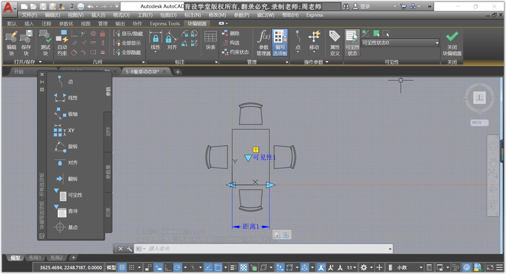Open the workspace switching gear icon
This screenshot has height=274, width=506.
point(364,267)
